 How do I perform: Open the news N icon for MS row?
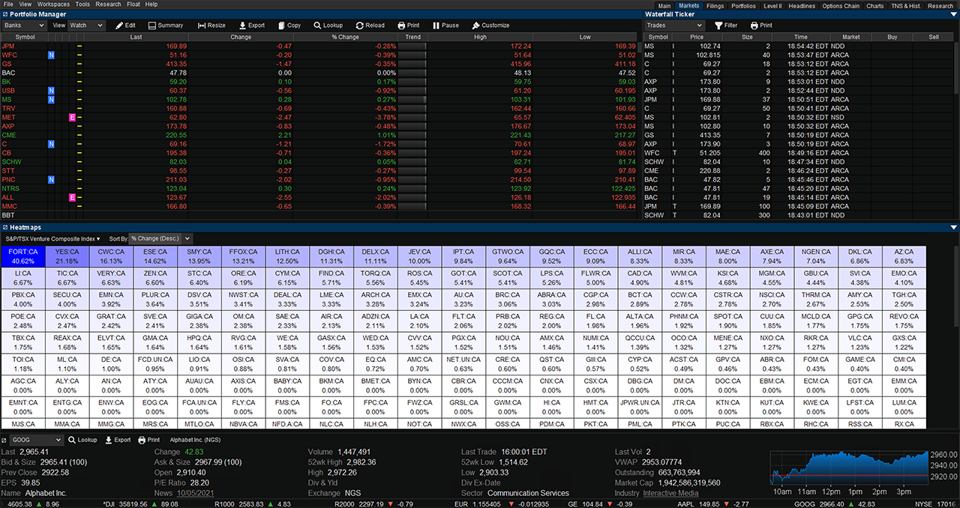(51, 100)
